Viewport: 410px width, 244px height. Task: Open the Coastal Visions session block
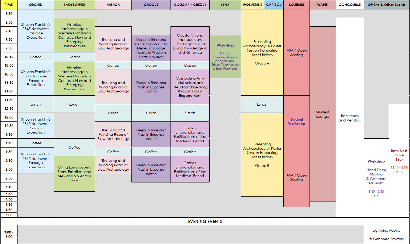[190, 44]
